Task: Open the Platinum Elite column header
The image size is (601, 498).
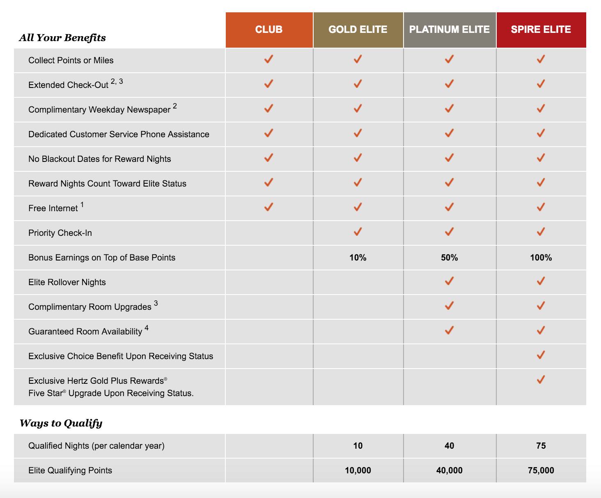Action: 450,30
